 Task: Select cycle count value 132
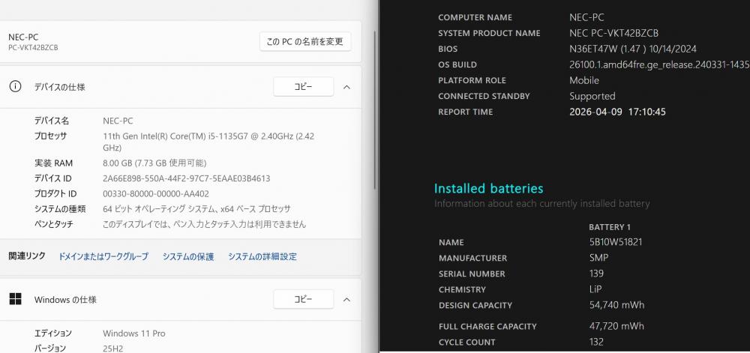point(596,342)
